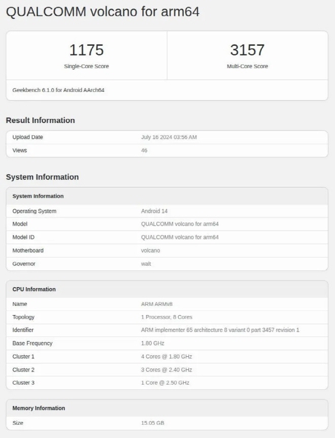Click the CPU 'Name' label

20,304
